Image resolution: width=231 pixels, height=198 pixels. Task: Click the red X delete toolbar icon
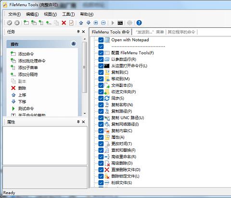pyautogui.click(x=64, y=23)
